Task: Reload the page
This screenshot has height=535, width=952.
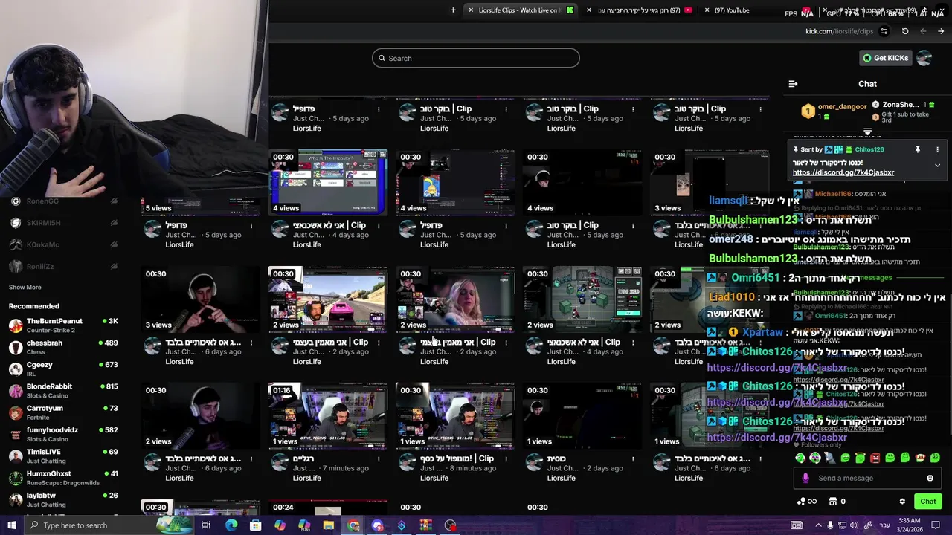Action: (x=905, y=31)
